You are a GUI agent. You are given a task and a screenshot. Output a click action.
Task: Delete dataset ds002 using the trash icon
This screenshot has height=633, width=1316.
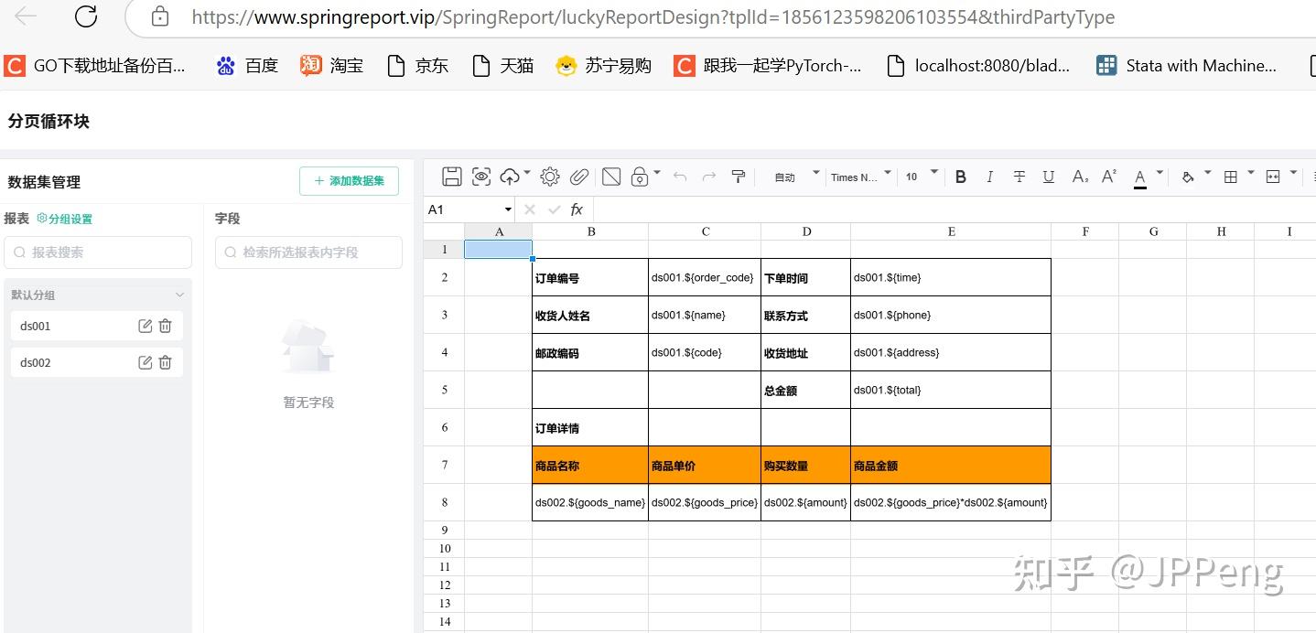click(165, 361)
